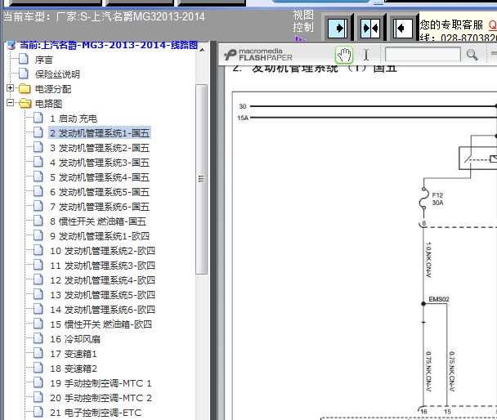Click the document icon beside 17 变速箱1
497x420 pixels.
pos(38,353)
